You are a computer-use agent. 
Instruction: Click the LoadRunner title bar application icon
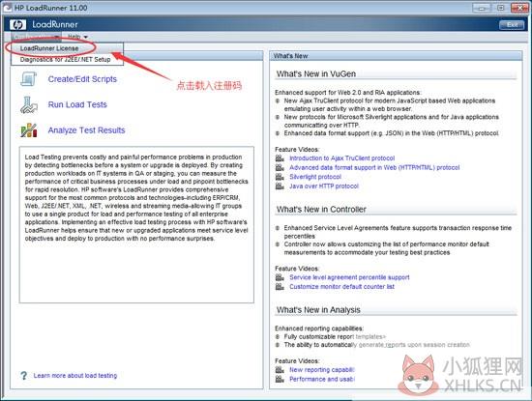click(x=7, y=8)
